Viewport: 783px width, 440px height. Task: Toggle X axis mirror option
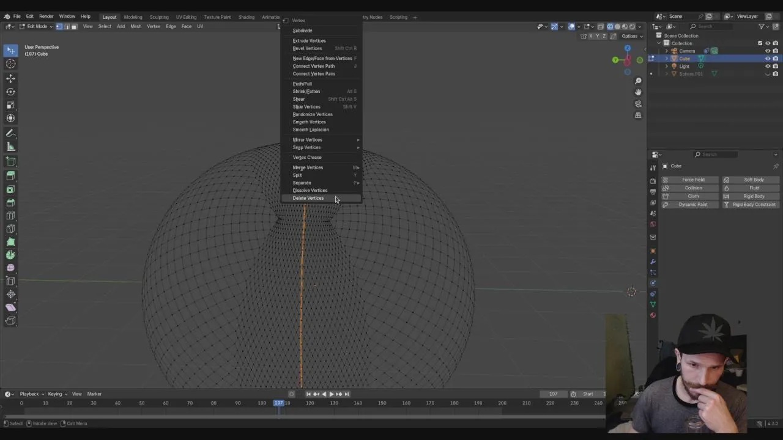click(x=592, y=36)
